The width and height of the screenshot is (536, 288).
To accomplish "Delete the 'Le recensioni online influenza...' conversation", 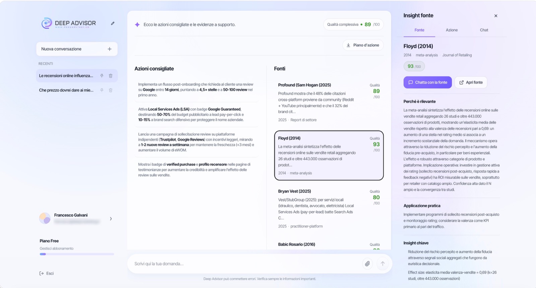I will [111, 76].
